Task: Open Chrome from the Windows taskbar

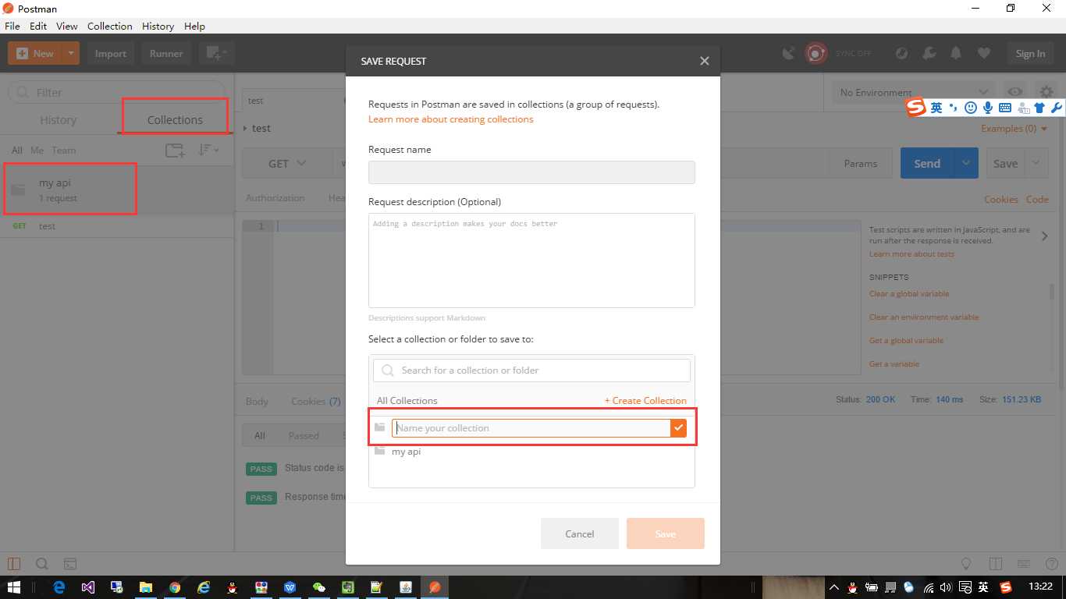Action: tap(175, 587)
